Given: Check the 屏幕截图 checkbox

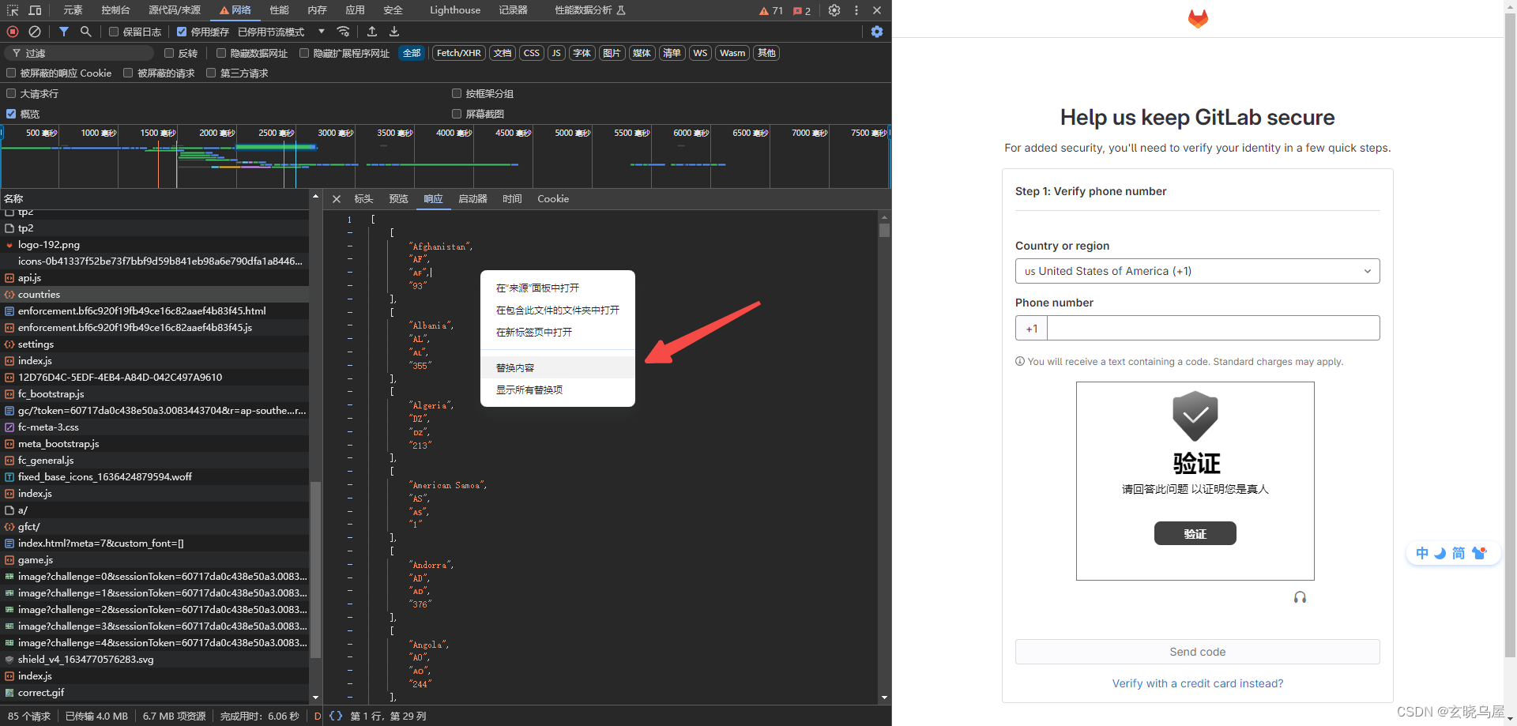Looking at the screenshot, I should (457, 114).
